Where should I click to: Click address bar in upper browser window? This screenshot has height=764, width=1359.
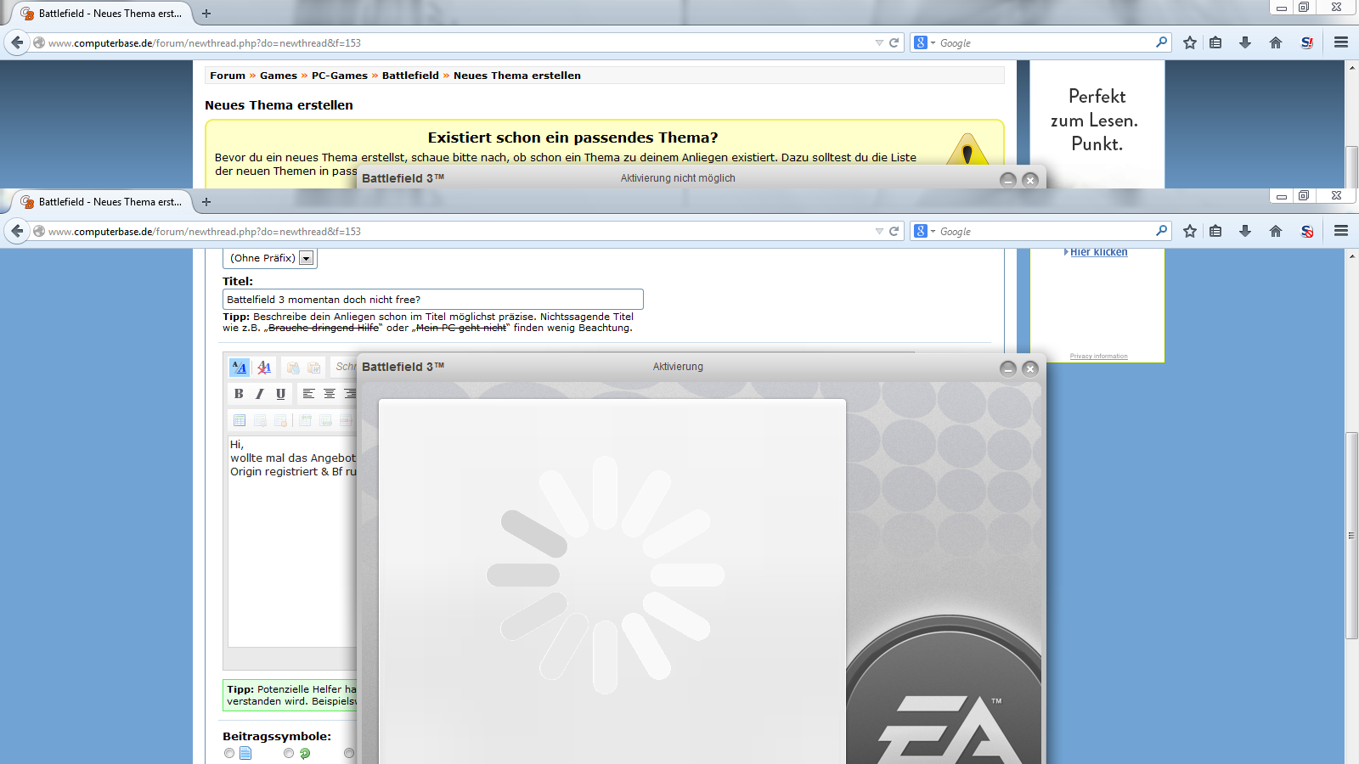pyautogui.click(x=459, y=42)
